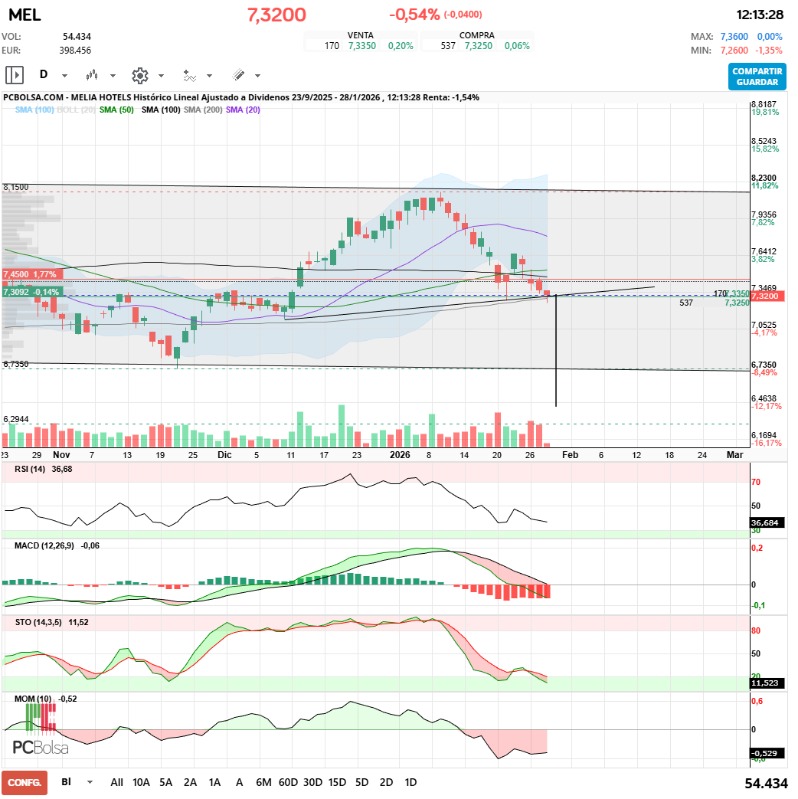The height and width of the screenshot is (799, 798).
Task: Toggle the purple SMA (20) indicator
Action: [243, 110]
